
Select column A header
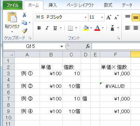click(x=27, y=55)
